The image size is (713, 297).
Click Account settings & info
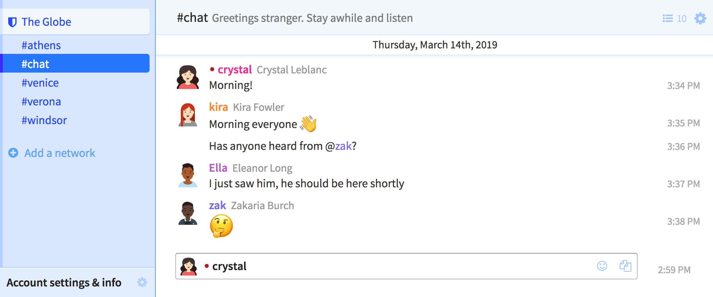click(64, 282)
